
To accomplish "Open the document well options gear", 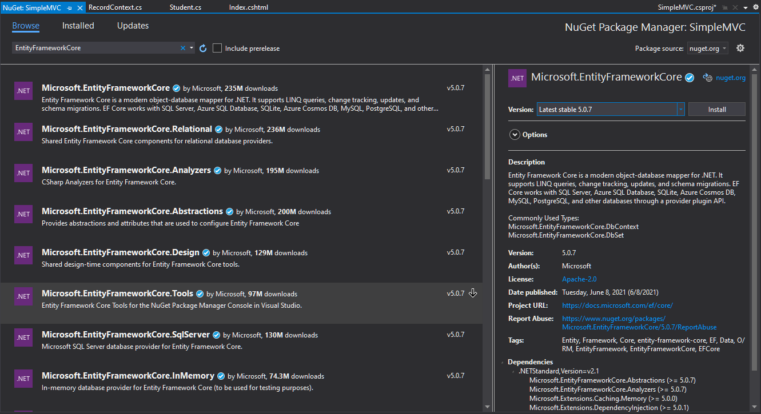I will click(755, 7).
